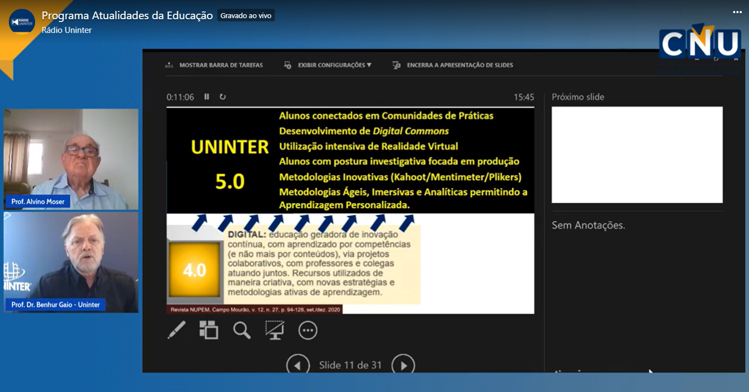Click the Programa Atualidades da Educação title

127,15
